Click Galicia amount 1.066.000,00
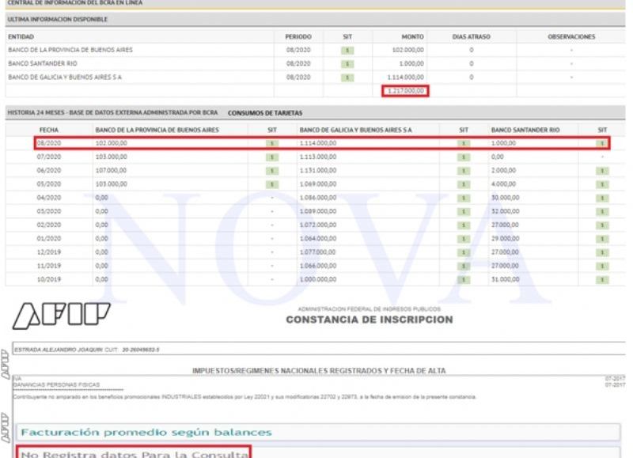This screenshot has width=633, height=458. pyautogui.click(x=318, y=266)
